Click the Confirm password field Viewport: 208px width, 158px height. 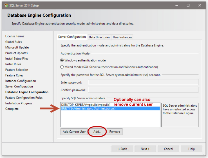[143, 90]
